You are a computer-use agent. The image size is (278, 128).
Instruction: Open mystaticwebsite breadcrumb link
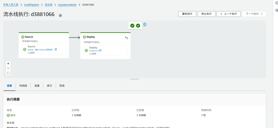tap(67, 5)
